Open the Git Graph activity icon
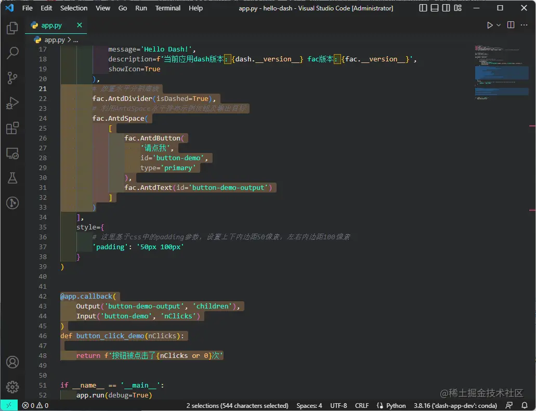Viewport: 536px width, 411px height. click(x=12, y=203)
